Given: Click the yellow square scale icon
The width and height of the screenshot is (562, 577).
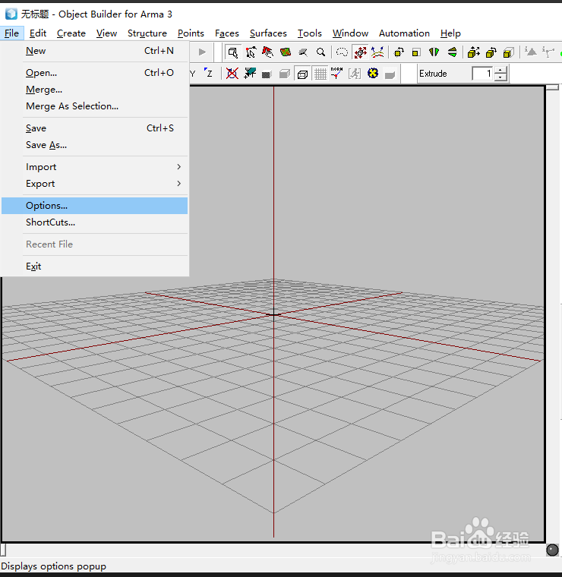Looking at the screenshot, I should [416, 52].
